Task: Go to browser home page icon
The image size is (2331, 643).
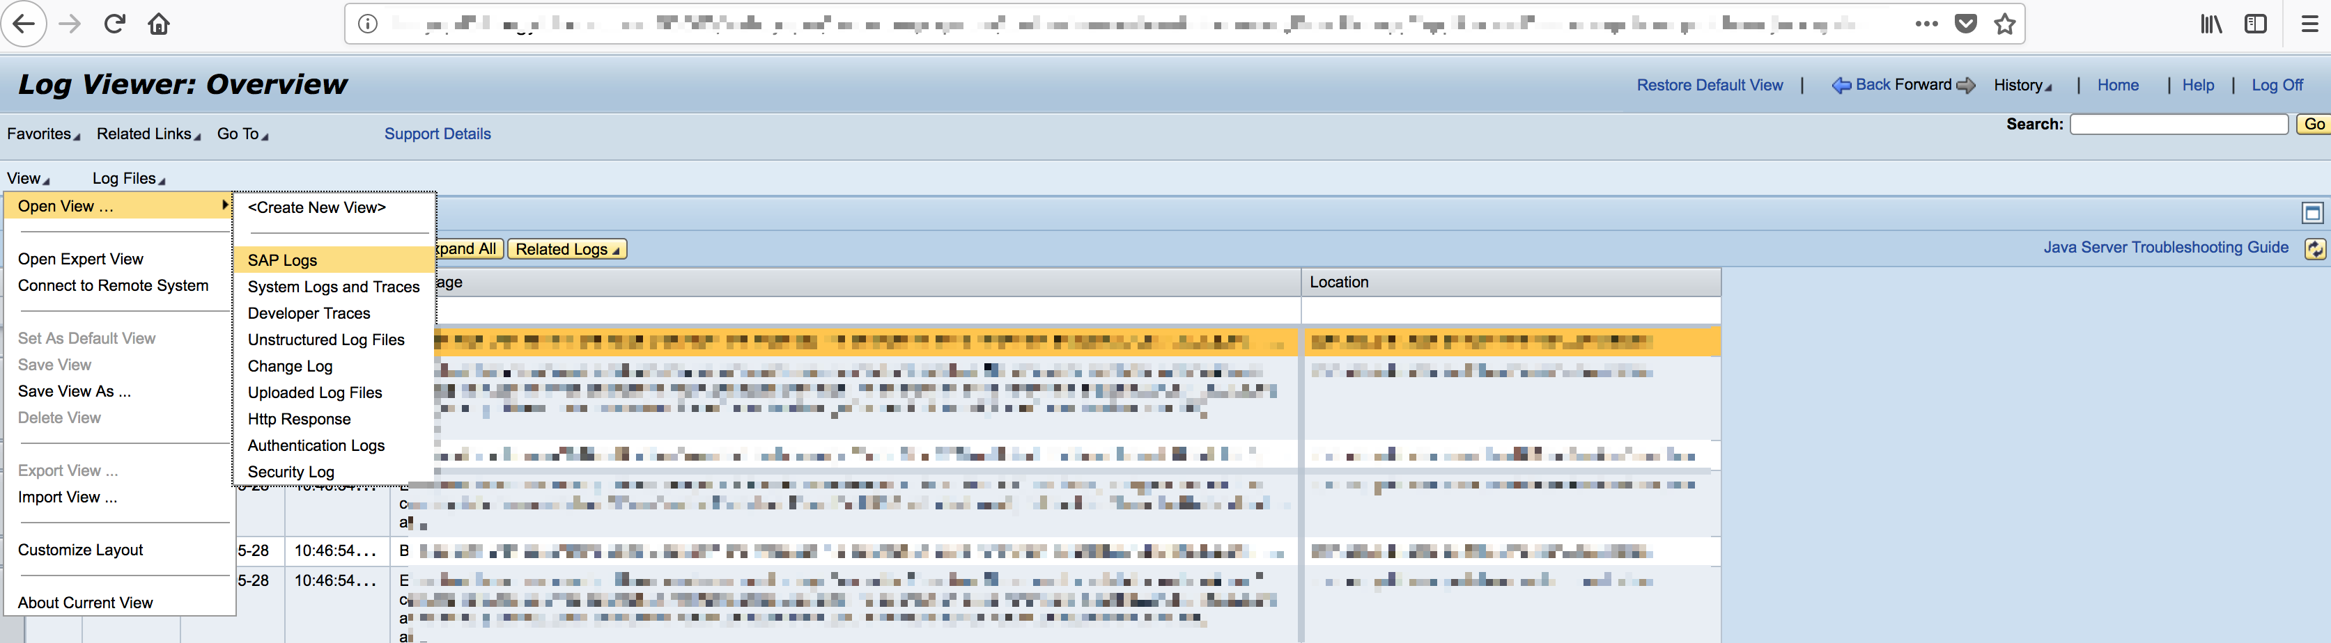Action: (160, 24)
